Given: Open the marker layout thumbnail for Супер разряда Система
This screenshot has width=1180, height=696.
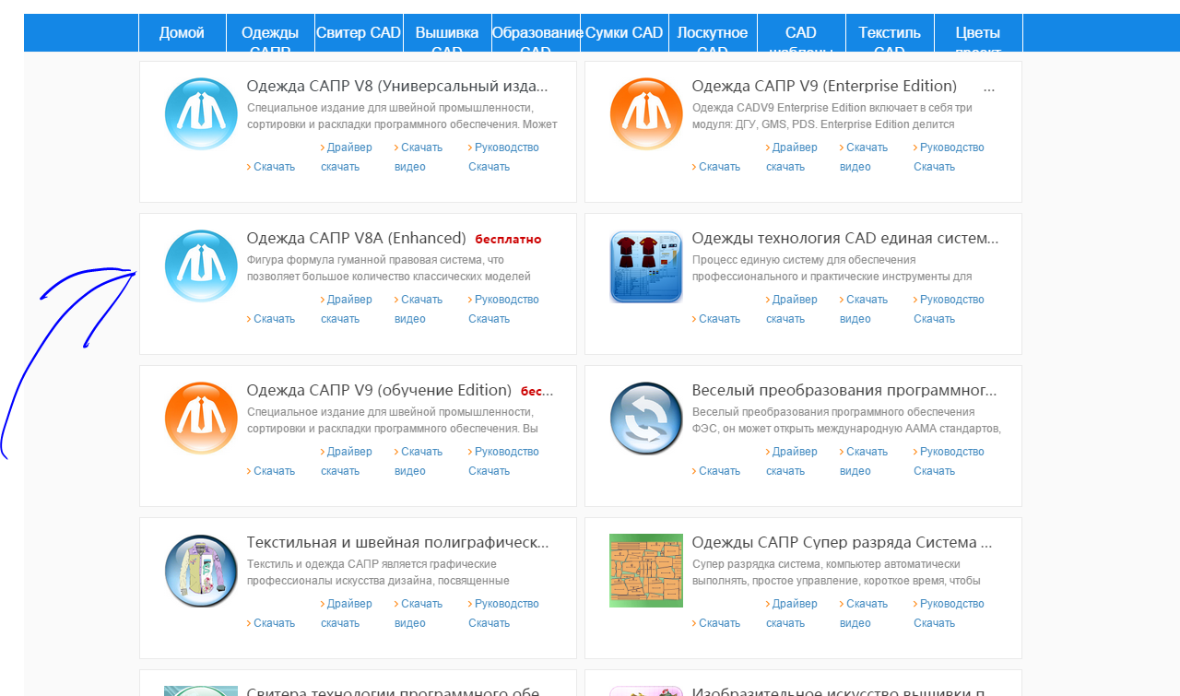Looking at the screenshot, I should pyautogui.click(x=646, y=571).
